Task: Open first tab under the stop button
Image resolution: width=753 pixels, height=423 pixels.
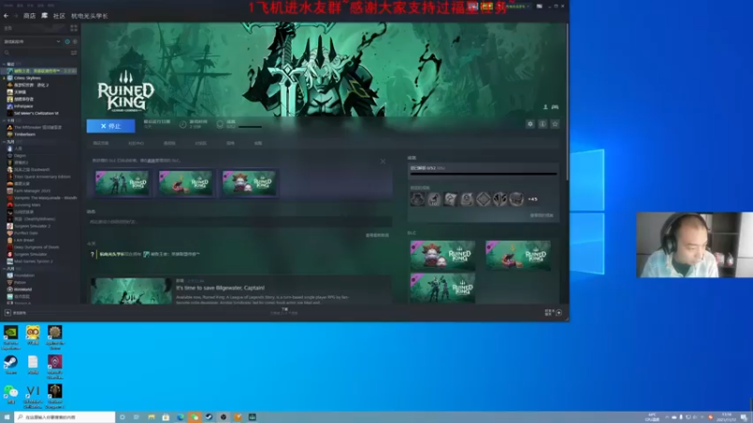Action: [101, 143]
